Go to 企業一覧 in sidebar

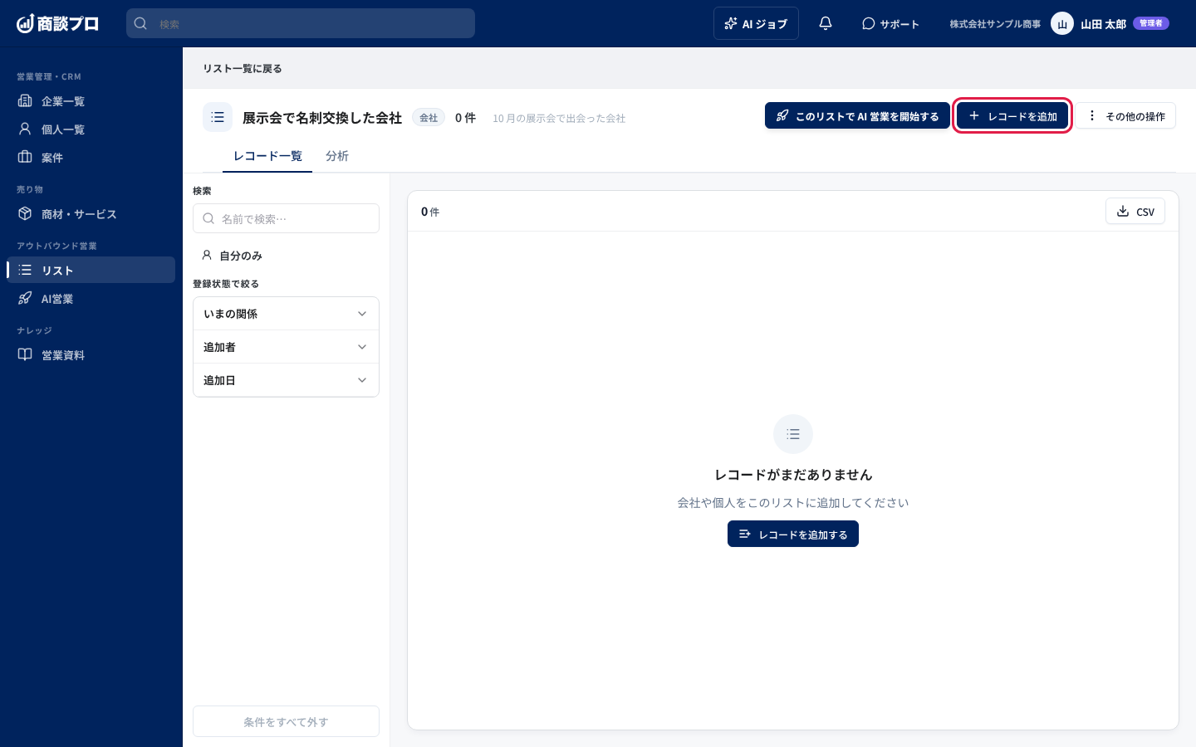tap(91, 101)
